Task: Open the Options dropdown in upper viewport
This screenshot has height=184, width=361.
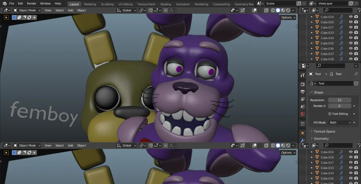Action: [288, 18]
